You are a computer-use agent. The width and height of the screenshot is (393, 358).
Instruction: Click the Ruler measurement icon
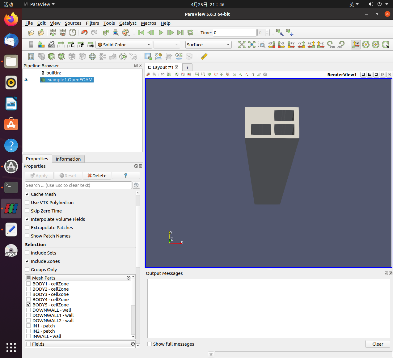click(x=204, y=57)
